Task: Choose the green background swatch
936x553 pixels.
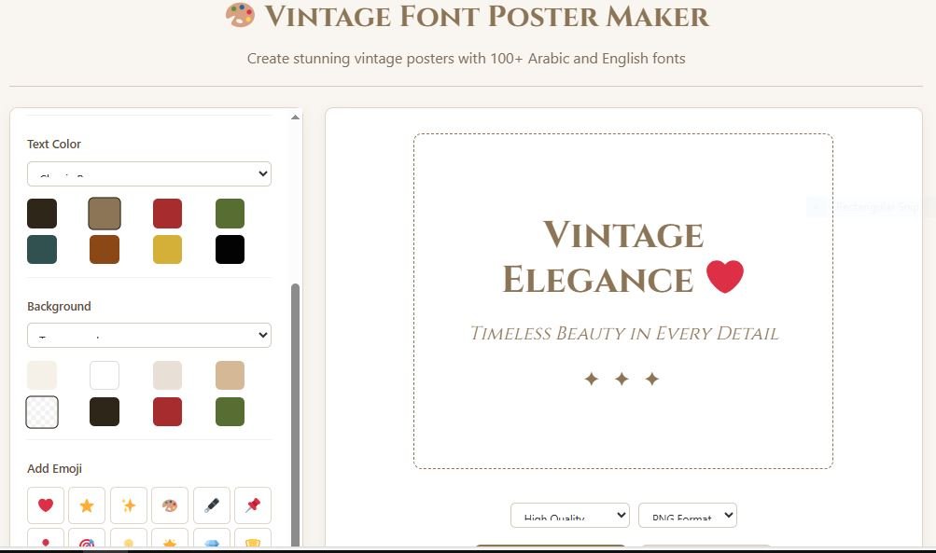Action: coord(230,411)
